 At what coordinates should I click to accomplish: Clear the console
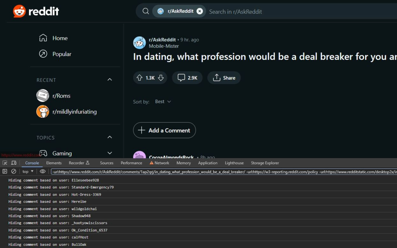click(x=14, y=171)
